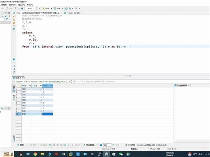Screen dimensions: 210x157
Task: Click the 导出数据 export button
Action: click(89, 145)
